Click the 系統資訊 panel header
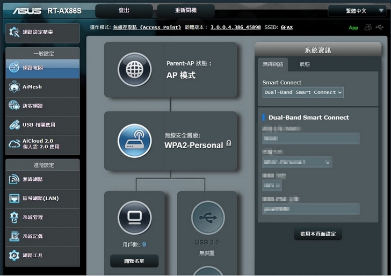 (318, 50)
